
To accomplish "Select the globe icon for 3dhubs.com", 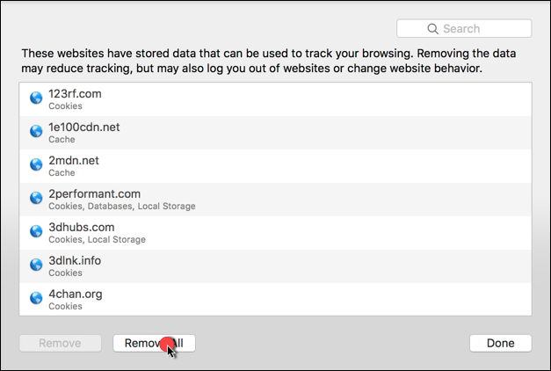I will click(x=36, y=231).
